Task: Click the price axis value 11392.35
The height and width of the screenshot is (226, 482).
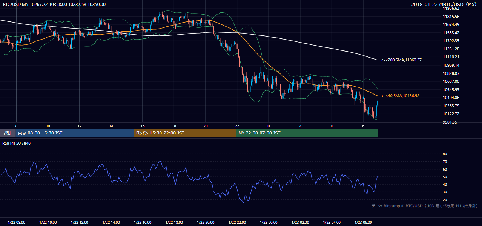Action: coord(451,41)
